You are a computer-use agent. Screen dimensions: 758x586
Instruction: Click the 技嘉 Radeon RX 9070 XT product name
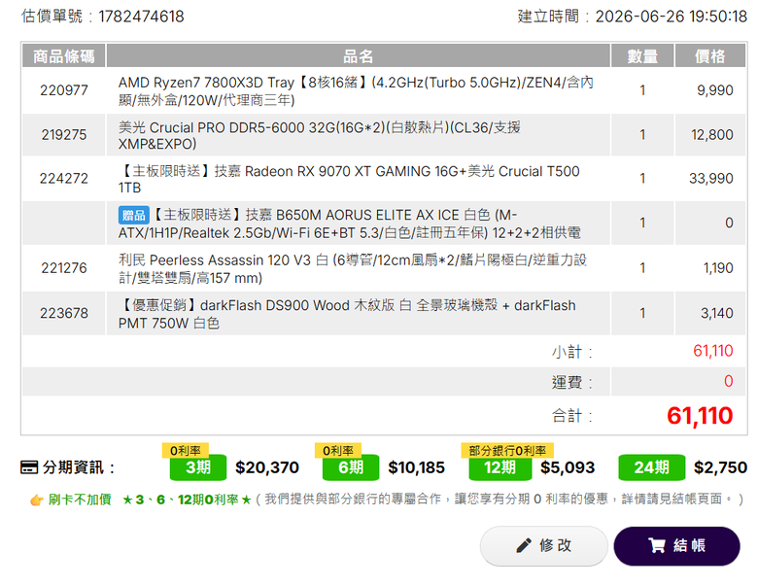pos(349,179)
